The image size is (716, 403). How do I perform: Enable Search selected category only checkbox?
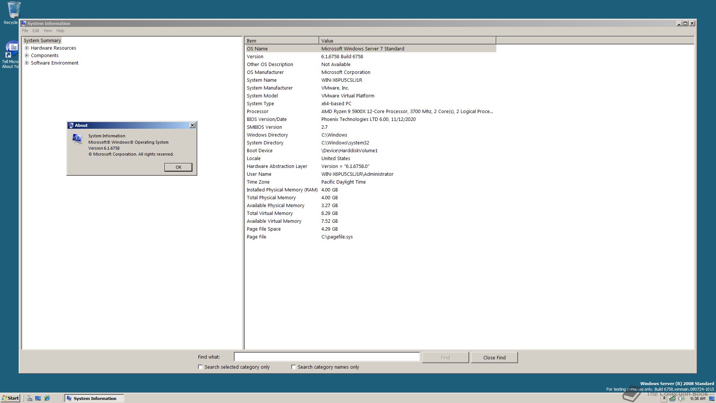coord(201,367)
